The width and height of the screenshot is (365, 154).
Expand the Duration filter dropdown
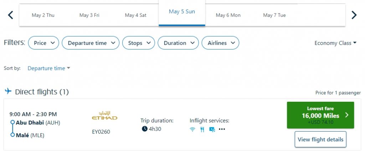point(178,43)
